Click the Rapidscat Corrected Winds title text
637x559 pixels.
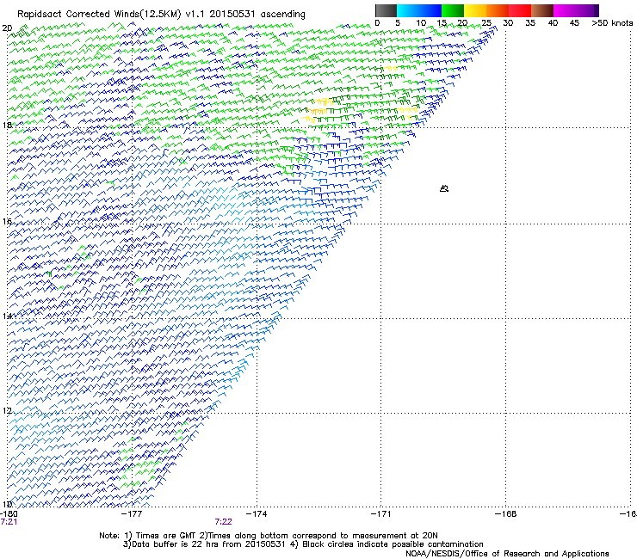[x=161, y=15]
